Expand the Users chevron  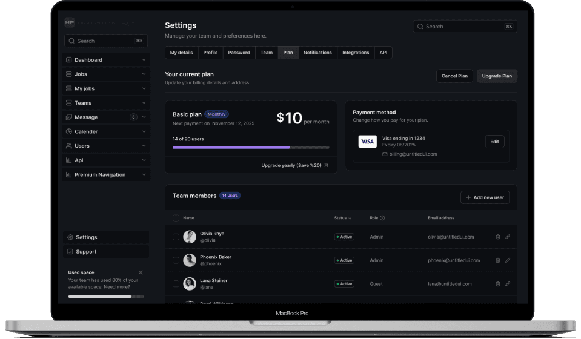click(x=144, y=146)
